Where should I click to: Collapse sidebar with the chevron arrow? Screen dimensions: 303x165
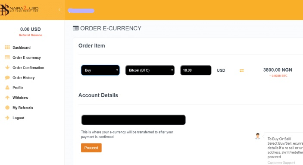pos(59,10)
